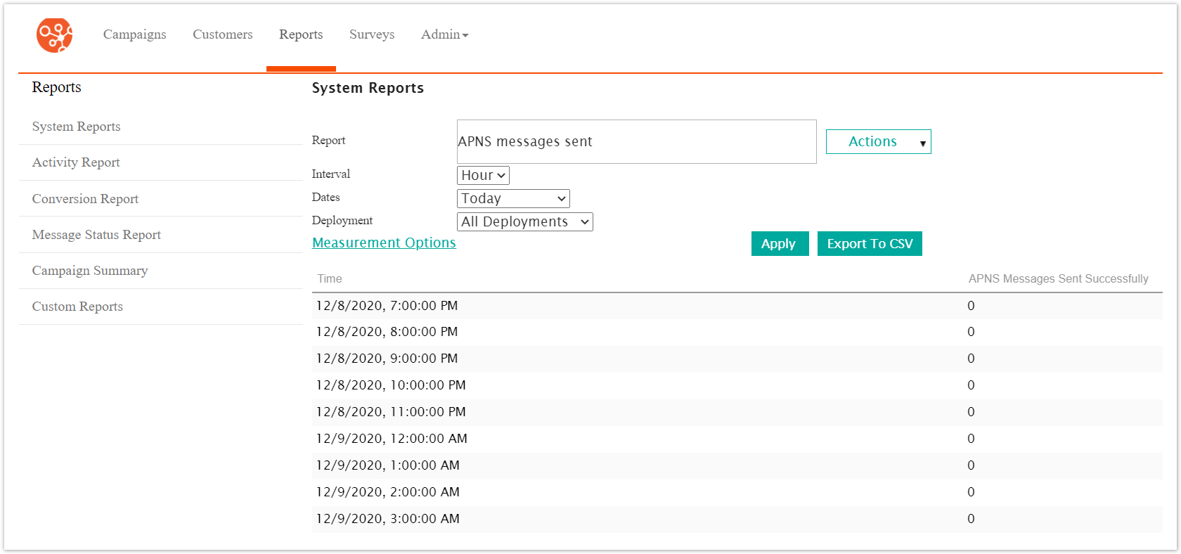Open the Surveys page
Screen dimensions: 1181x554
371,34
